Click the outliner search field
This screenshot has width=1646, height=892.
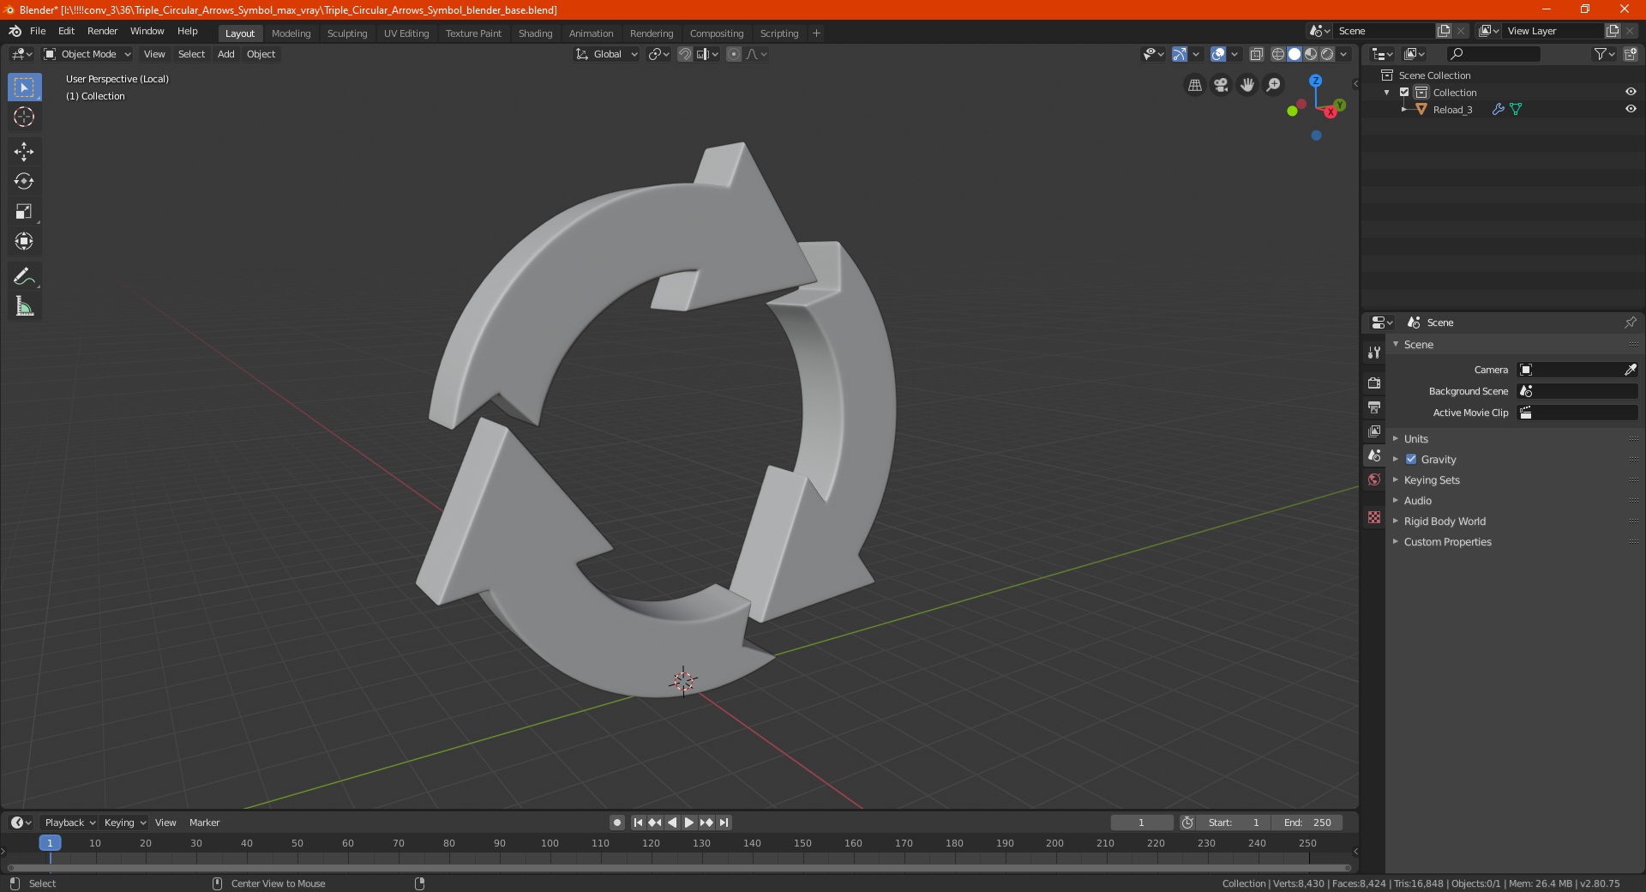tap(1493, 54)
